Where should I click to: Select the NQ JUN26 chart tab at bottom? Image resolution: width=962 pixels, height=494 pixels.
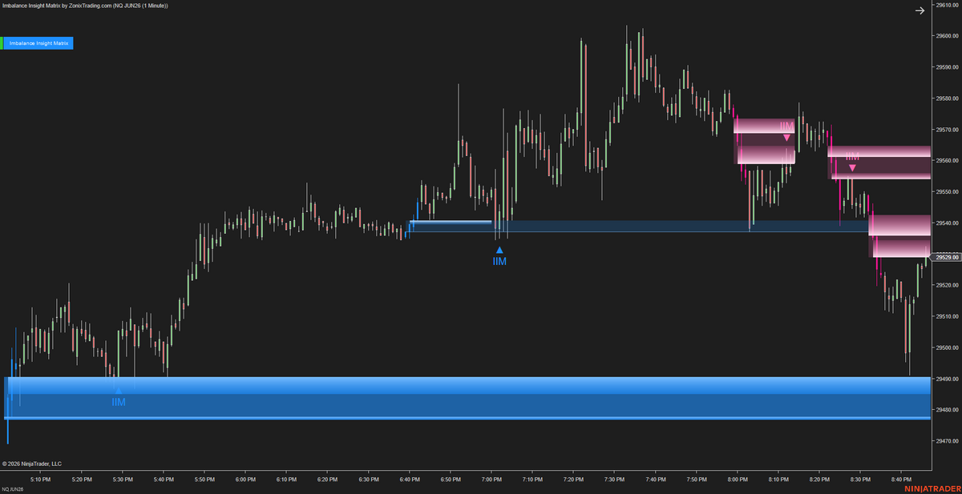coord(12,488)
